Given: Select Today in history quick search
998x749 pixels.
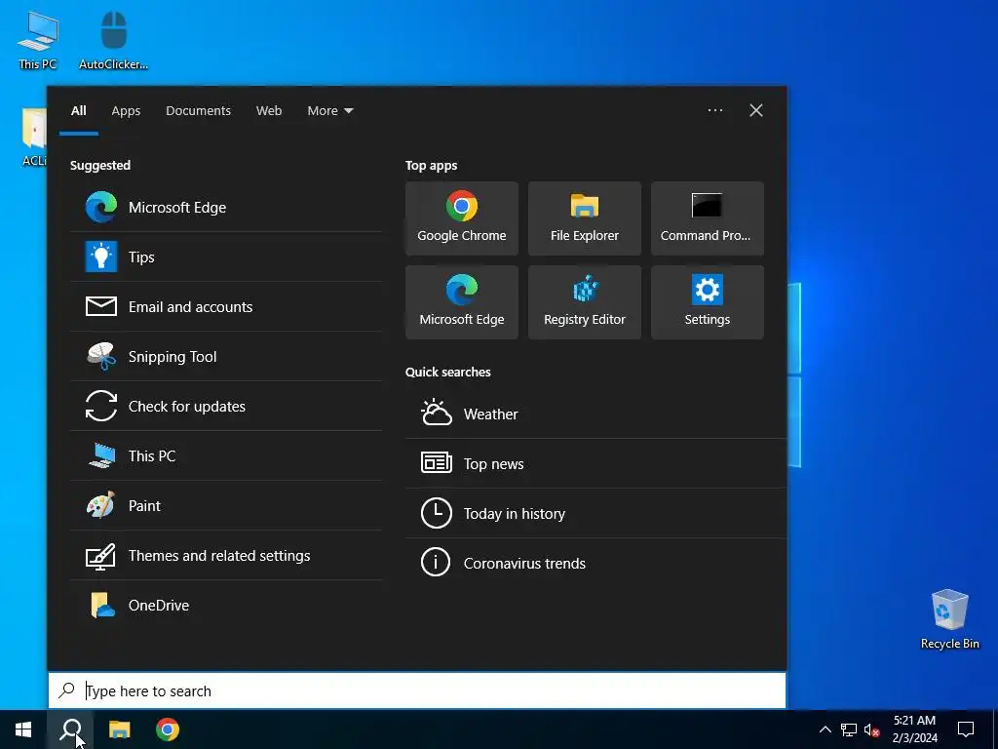Looking at the screenshot, I should 595,513.
